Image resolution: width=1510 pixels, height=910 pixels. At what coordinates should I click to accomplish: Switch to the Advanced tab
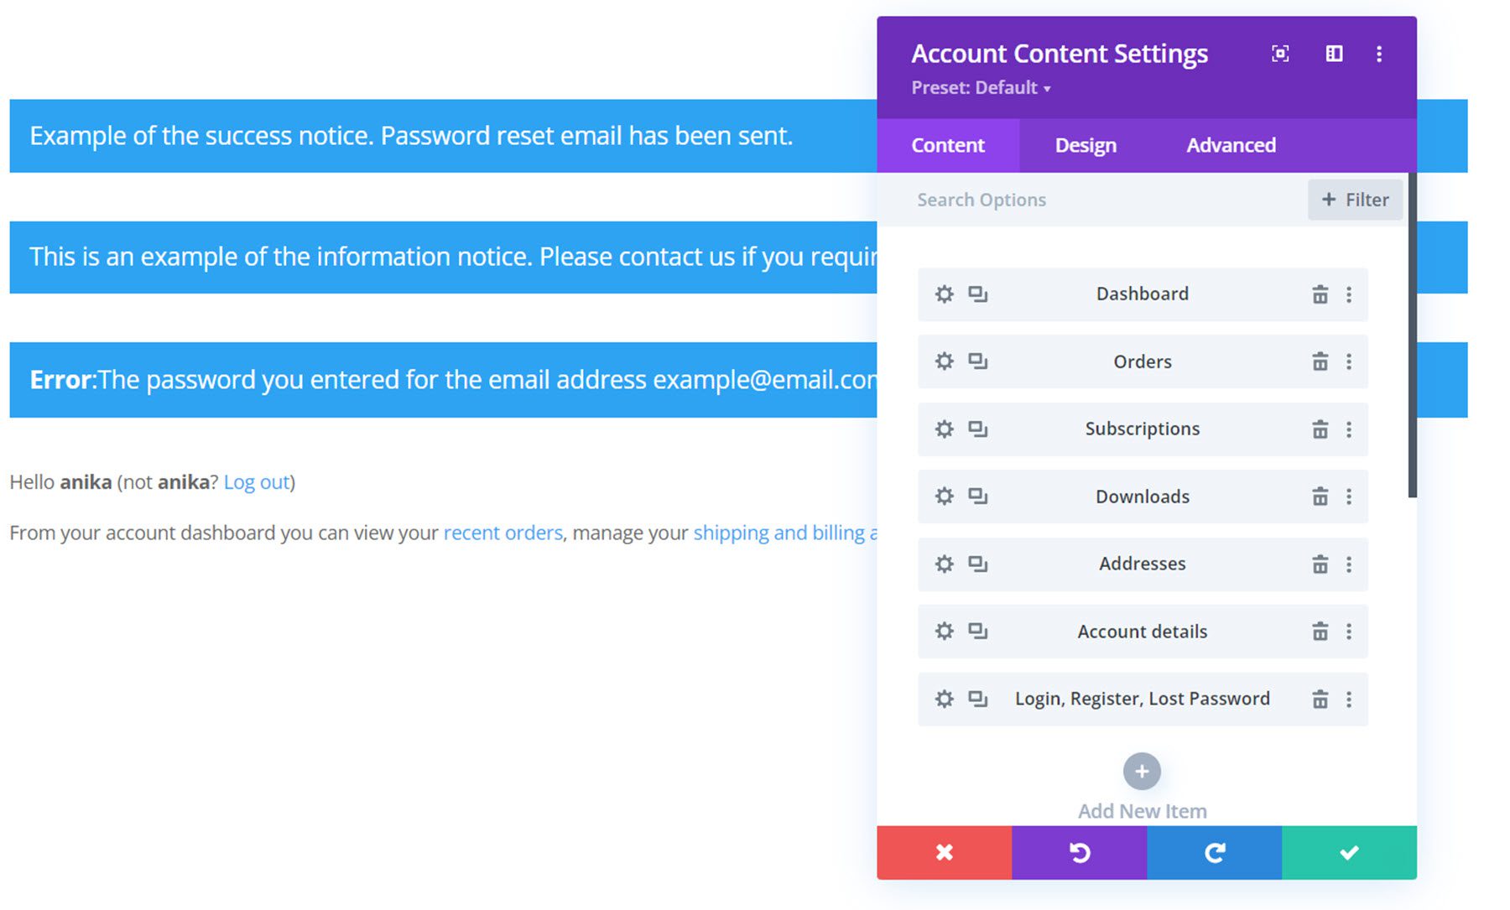coord(1231,145)
